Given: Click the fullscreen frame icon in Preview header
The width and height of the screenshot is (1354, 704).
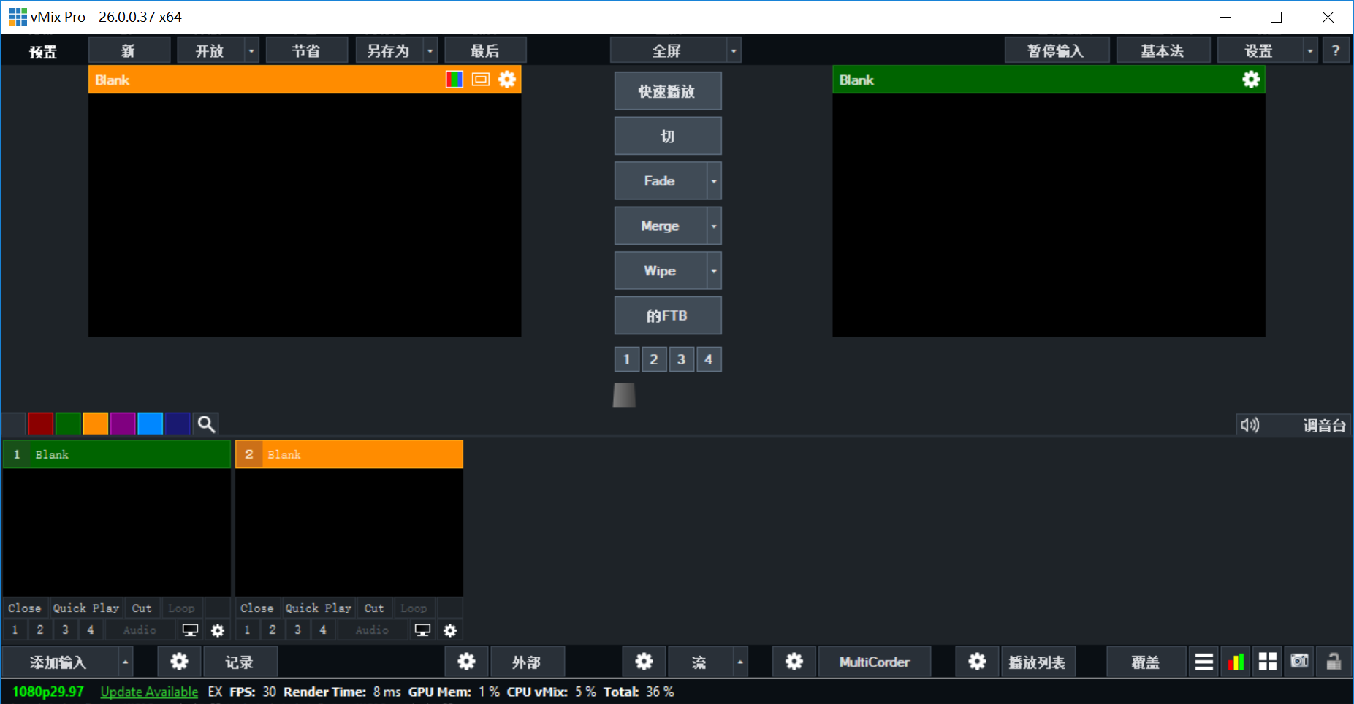Looking at the screenshot, I should click(480, 80).
